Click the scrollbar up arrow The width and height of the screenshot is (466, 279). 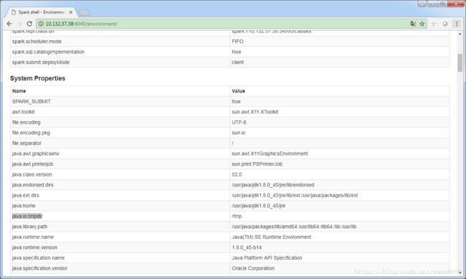coord(460,34)
